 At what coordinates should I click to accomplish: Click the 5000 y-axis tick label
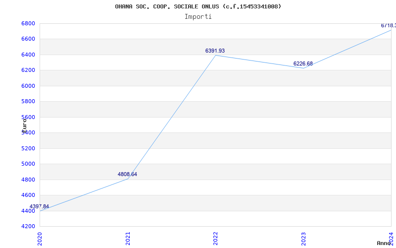pos(28,164)
